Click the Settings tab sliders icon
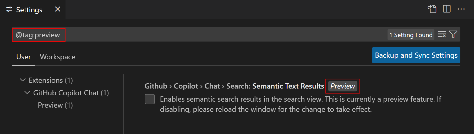 point(9,9)
